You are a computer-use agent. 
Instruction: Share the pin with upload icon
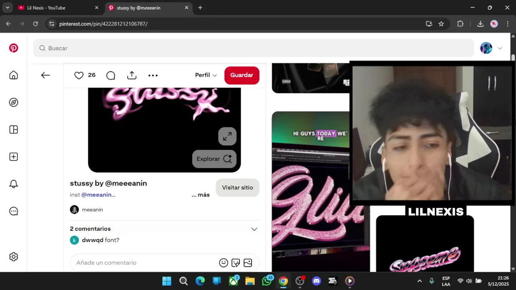click(x=132, y=75)
